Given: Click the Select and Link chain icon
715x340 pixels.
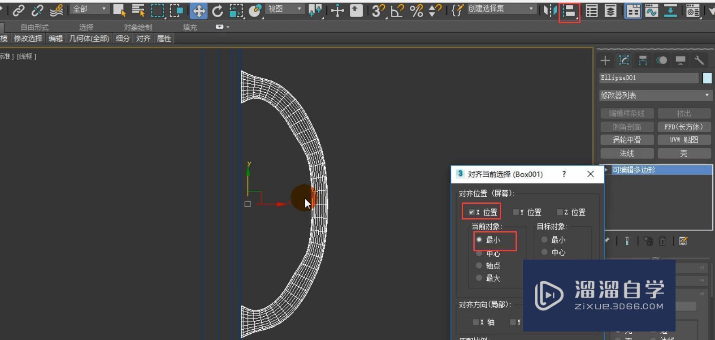Looking at the screenshot, I should (x=18, y=10).
